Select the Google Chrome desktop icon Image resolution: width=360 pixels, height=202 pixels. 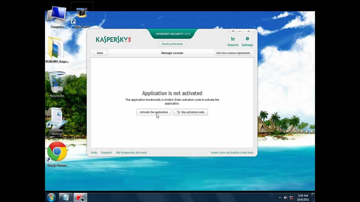(x=57, y=154)
